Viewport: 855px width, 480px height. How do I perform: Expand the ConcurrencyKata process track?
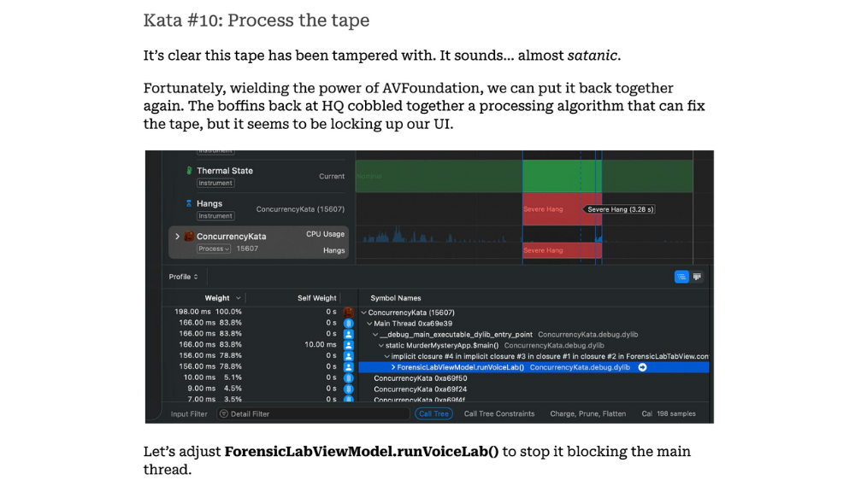[x=177, y=237]
